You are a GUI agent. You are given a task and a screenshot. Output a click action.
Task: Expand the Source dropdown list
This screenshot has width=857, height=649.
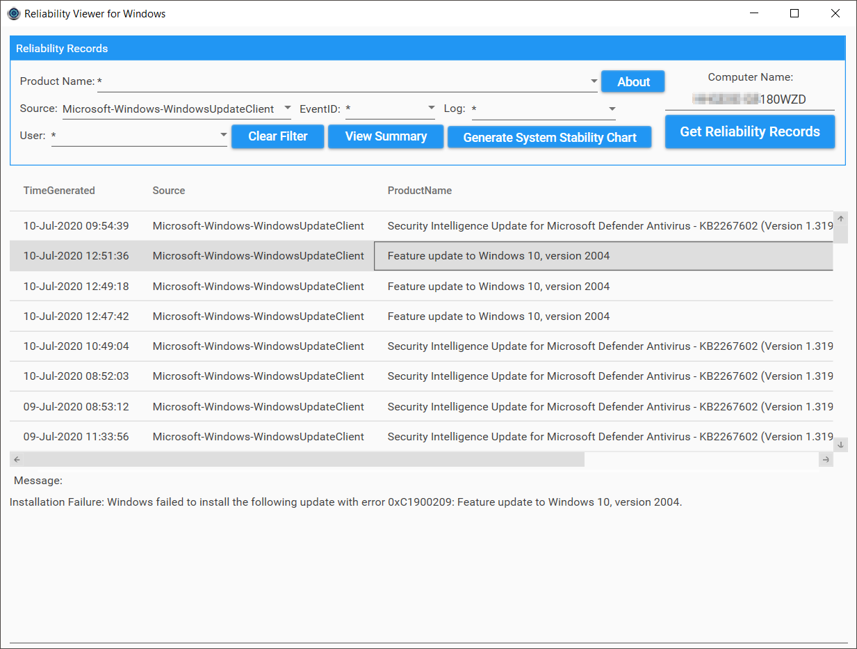[288, 109]
